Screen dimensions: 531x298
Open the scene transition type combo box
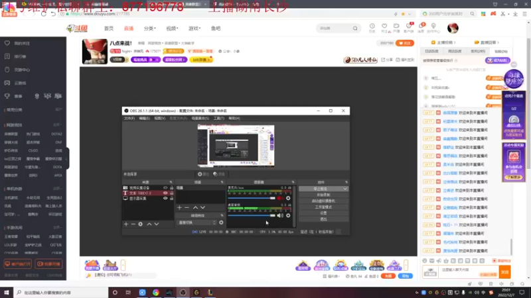197,223
